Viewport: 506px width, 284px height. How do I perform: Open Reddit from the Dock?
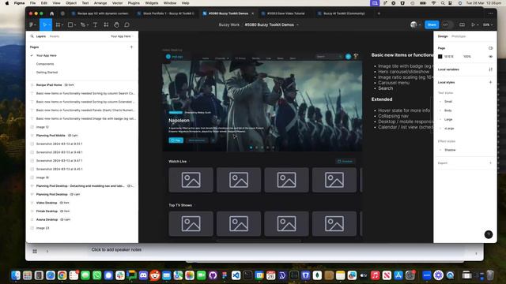pos(155,275)
